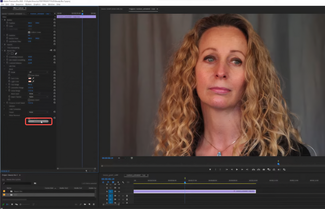Step back one frame in Program monitor

[232, 170]
